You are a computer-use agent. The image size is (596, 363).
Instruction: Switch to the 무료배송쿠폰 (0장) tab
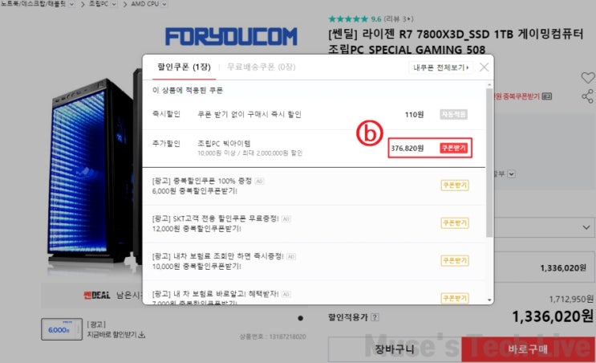click(262, 67)
